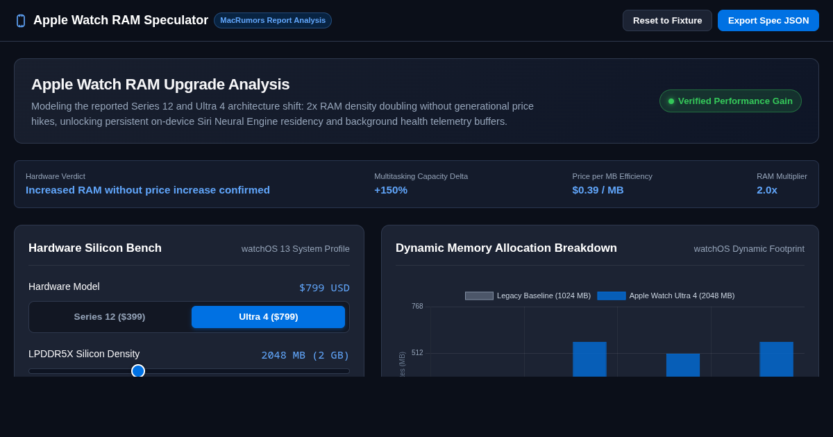
Task: Click the 512 y-axis tick label
Action: click(417, 353)
